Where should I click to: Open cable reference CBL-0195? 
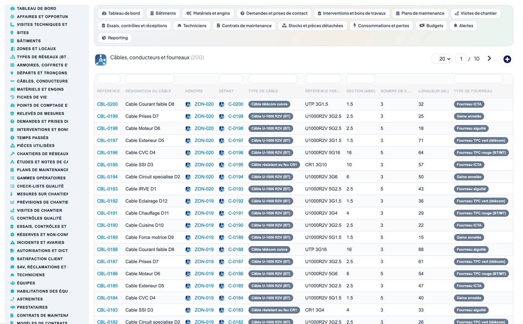(x=107, y=165)
